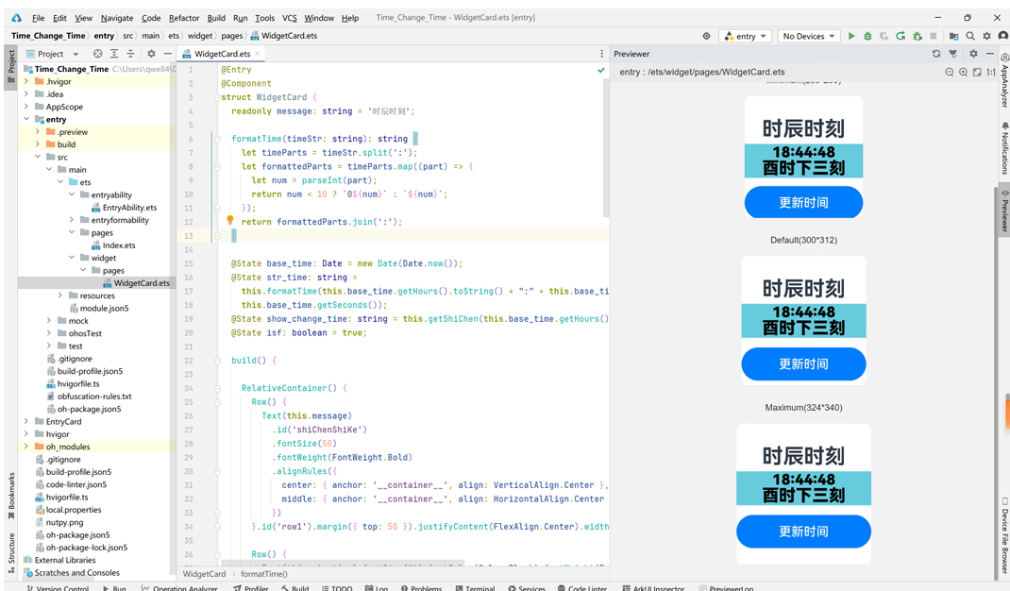The width and height of the screenshot is (1010, 591).
Task: Click the yellow intention bulb on line 12
Action: [230, 220]
